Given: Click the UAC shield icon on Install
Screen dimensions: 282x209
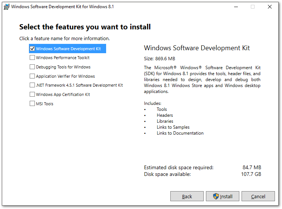Looking at the screenshot, I should click(216, 196).
